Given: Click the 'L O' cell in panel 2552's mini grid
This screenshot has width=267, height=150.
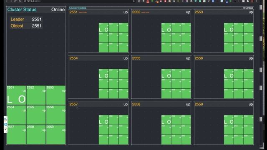Looking at the screenshot, I should pos(166,28).
